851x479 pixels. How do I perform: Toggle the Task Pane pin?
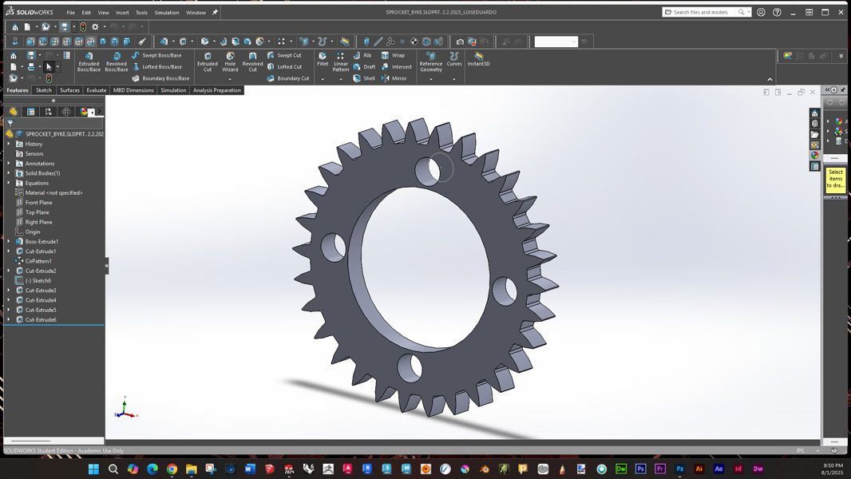coord(843,90)
